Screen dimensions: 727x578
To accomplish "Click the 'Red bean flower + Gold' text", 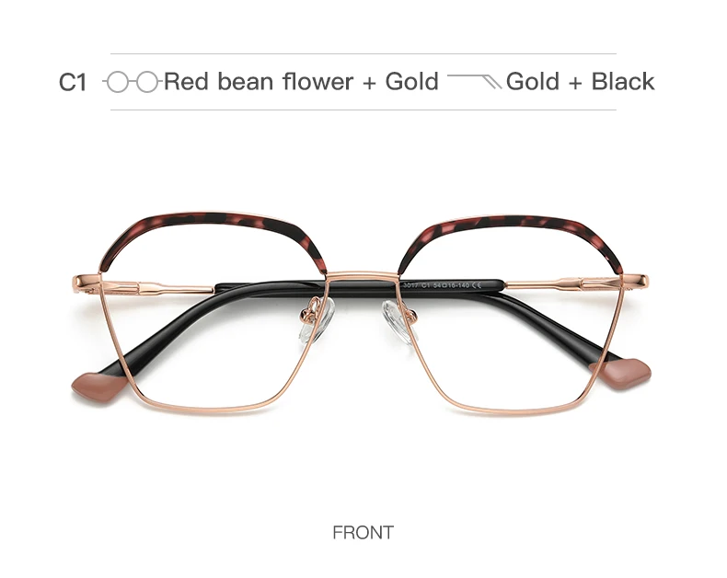I will (301, 82).
